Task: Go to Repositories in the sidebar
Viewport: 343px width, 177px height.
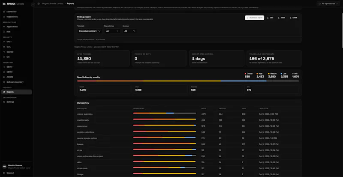Action: click(16, 17)
